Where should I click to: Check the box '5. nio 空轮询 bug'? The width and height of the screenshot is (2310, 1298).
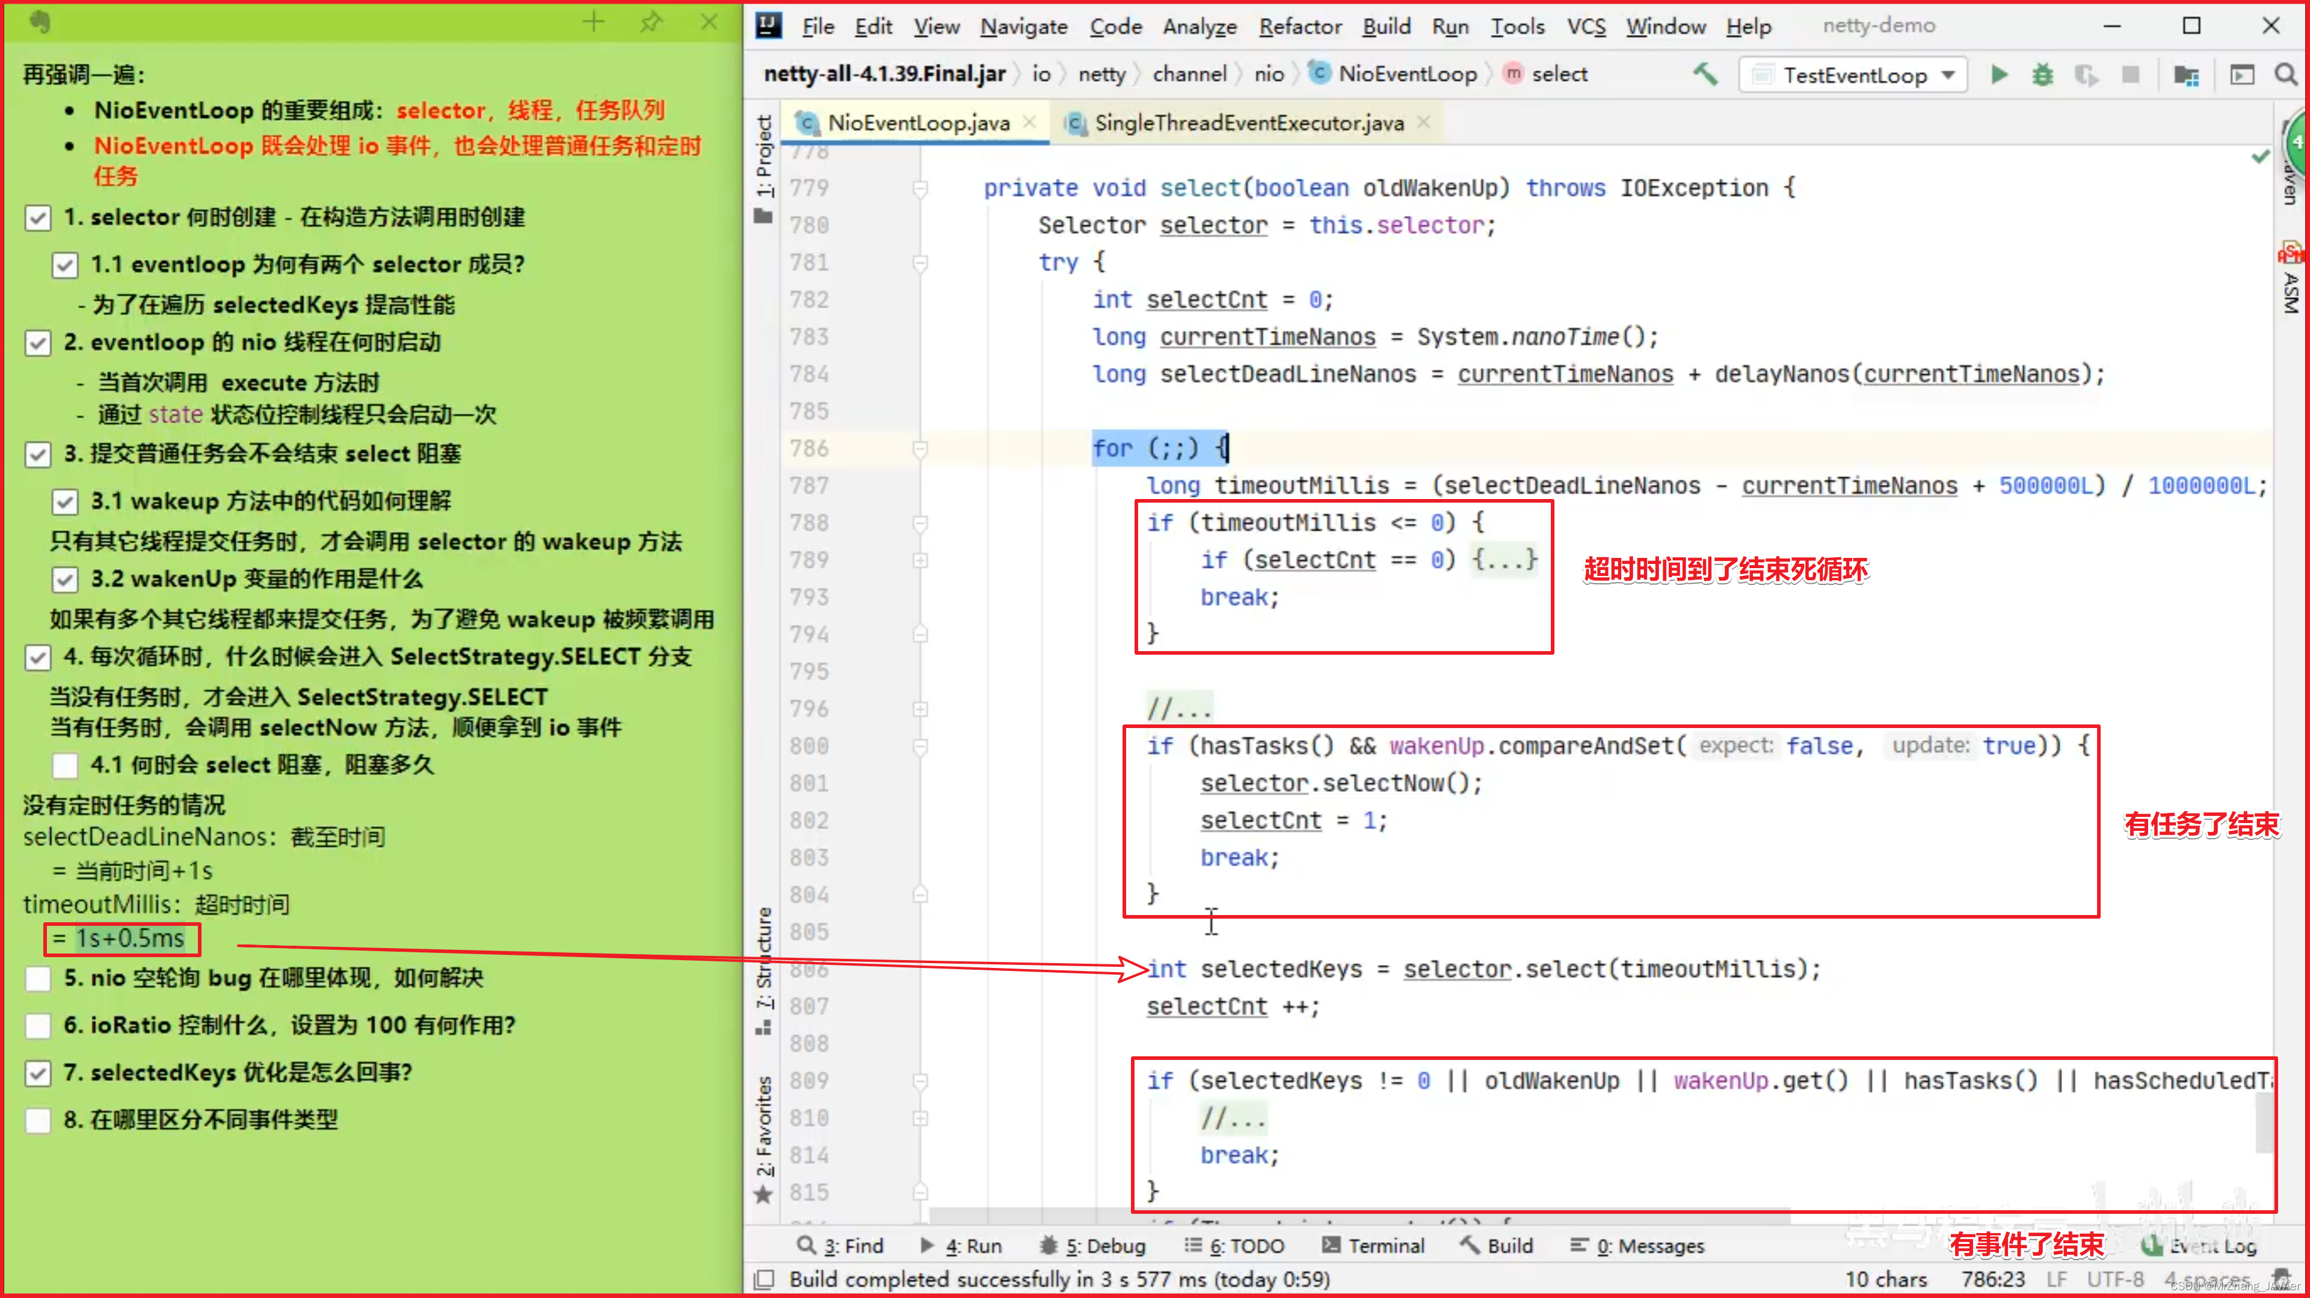38,978
